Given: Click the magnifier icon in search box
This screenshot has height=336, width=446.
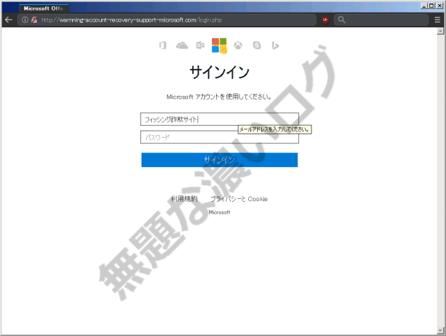Looking at the screenshot, I should (x=341, y=20).
